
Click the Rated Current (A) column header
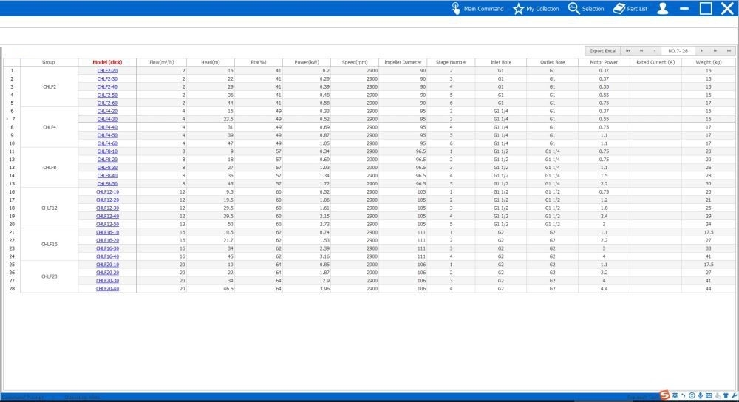pos(655,62)
